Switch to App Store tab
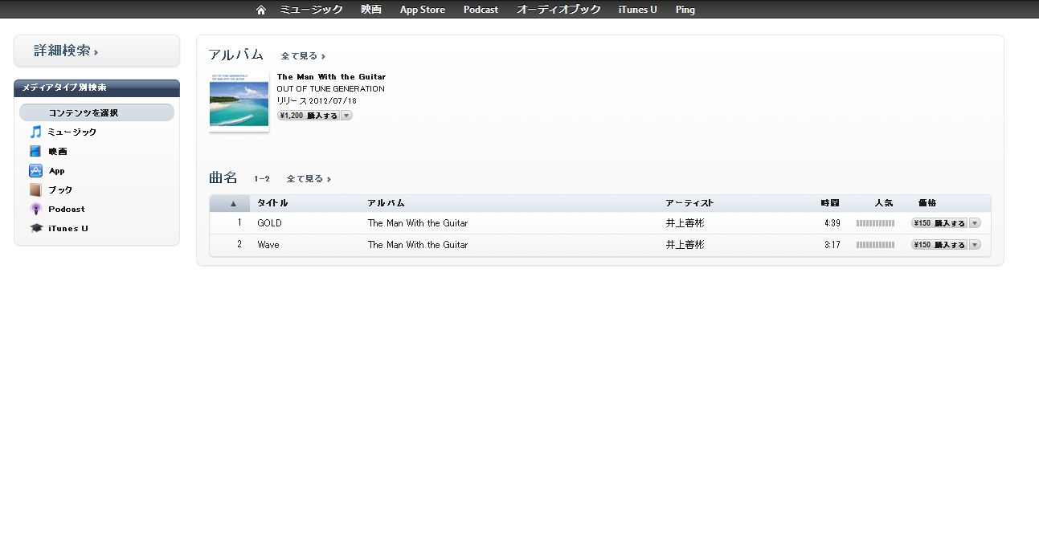This screenshot has height=554, width=1039. click(x=423, y=10)
